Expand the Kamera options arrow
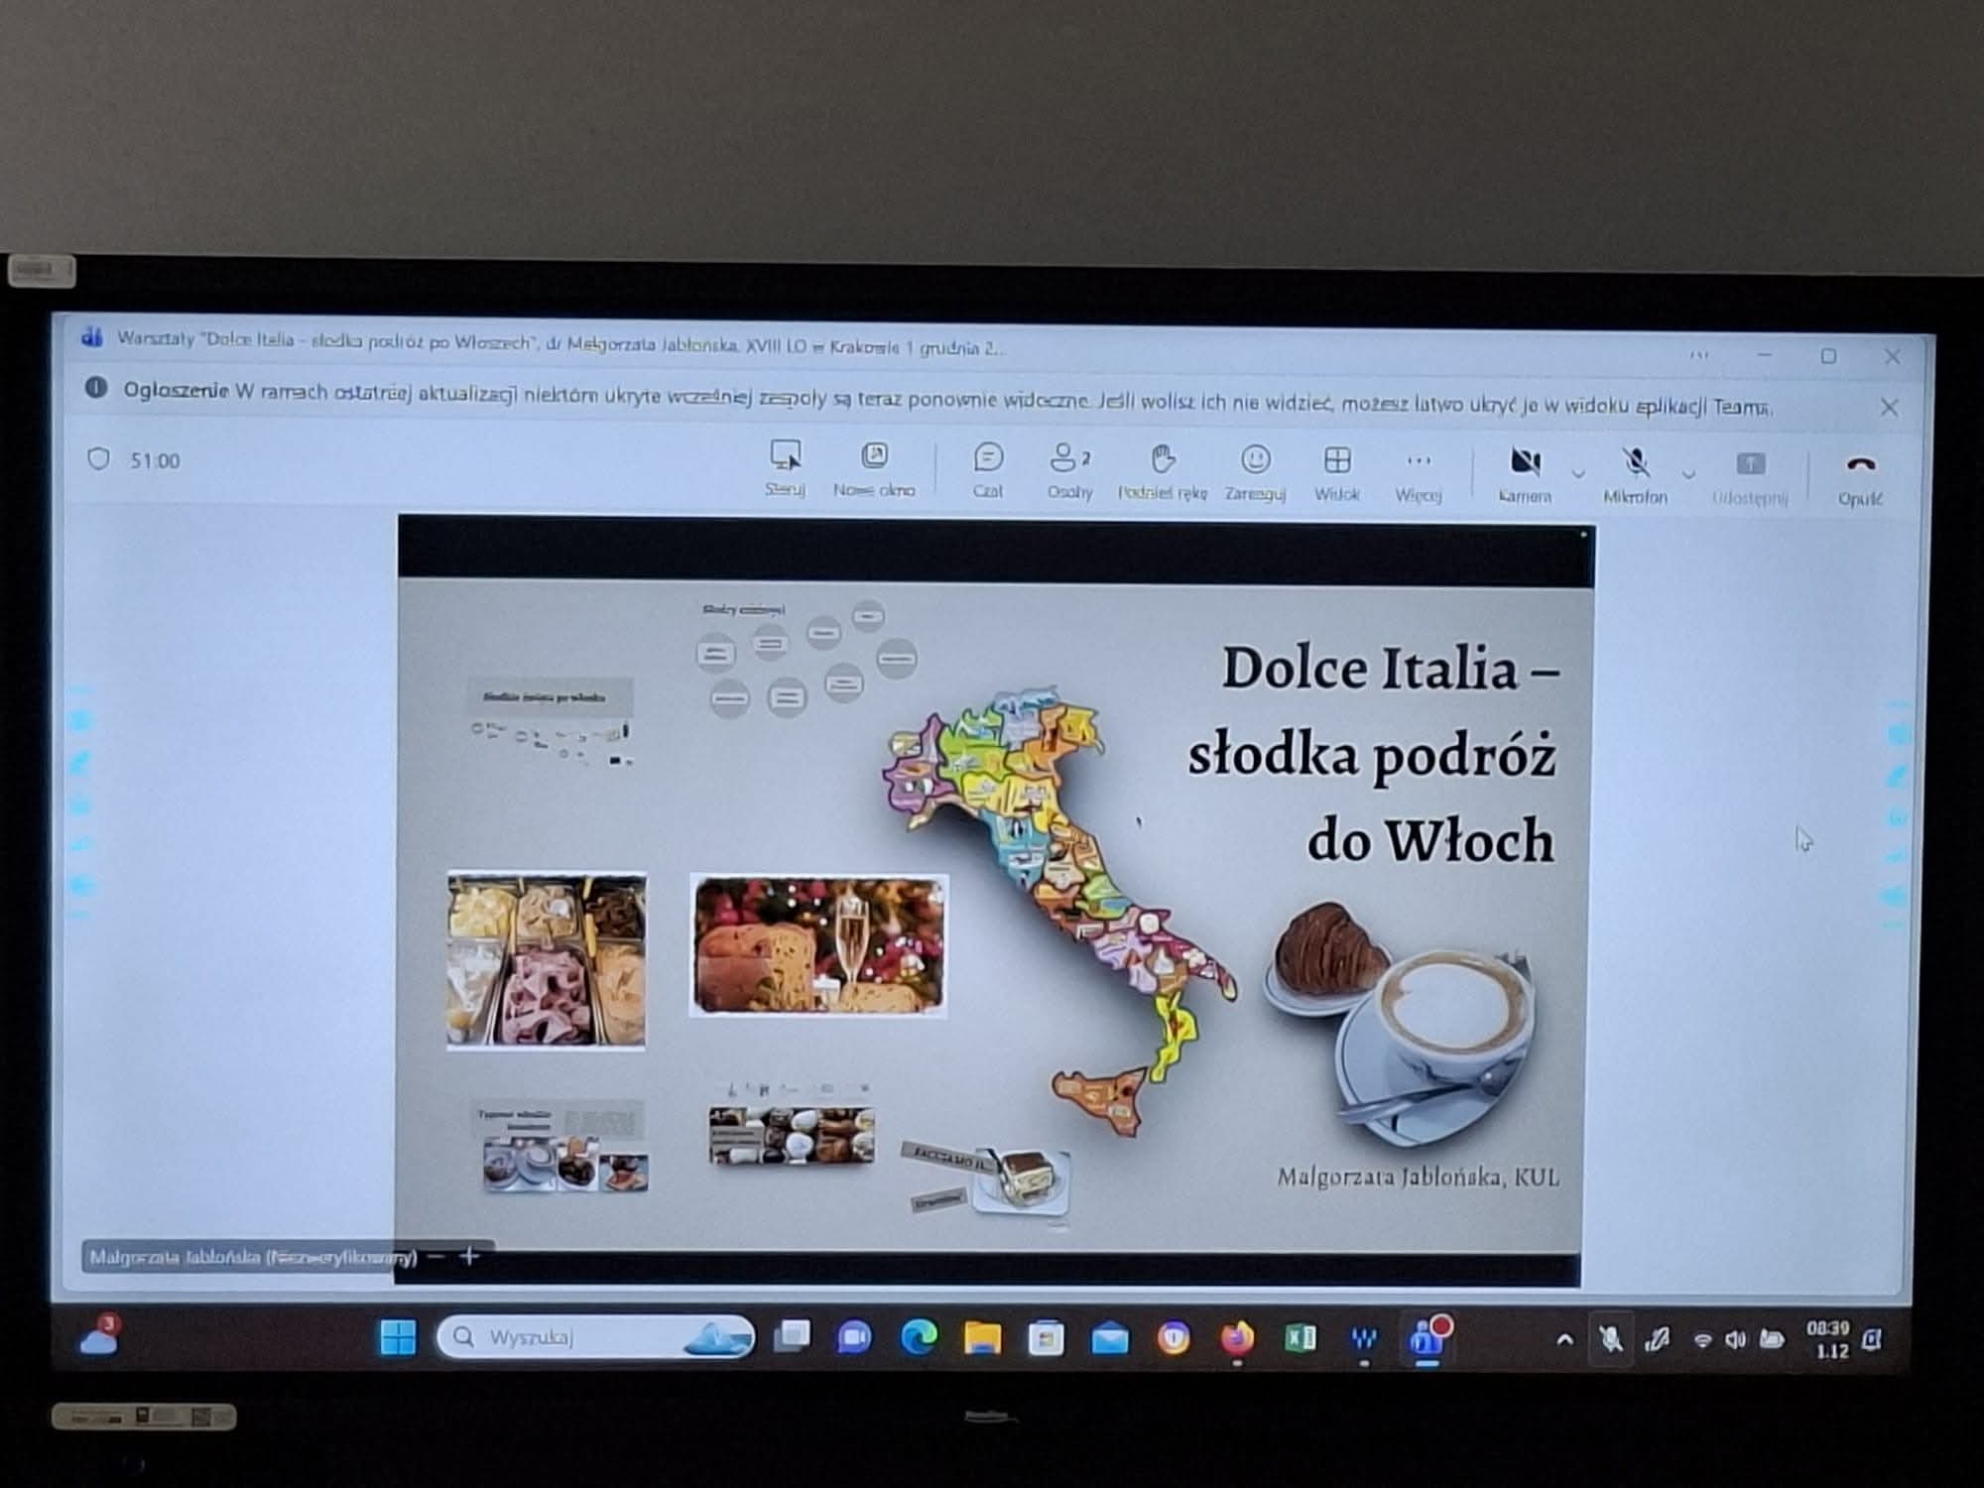The width and height of the screenshot is (1984, 1488). click(1578, 473)
